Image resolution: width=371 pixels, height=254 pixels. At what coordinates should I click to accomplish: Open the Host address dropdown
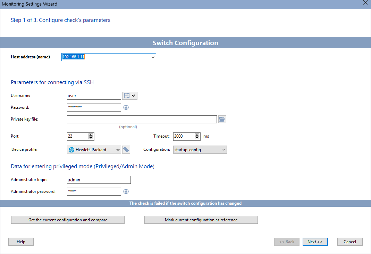pyautogui.click(x=153, y=57)
